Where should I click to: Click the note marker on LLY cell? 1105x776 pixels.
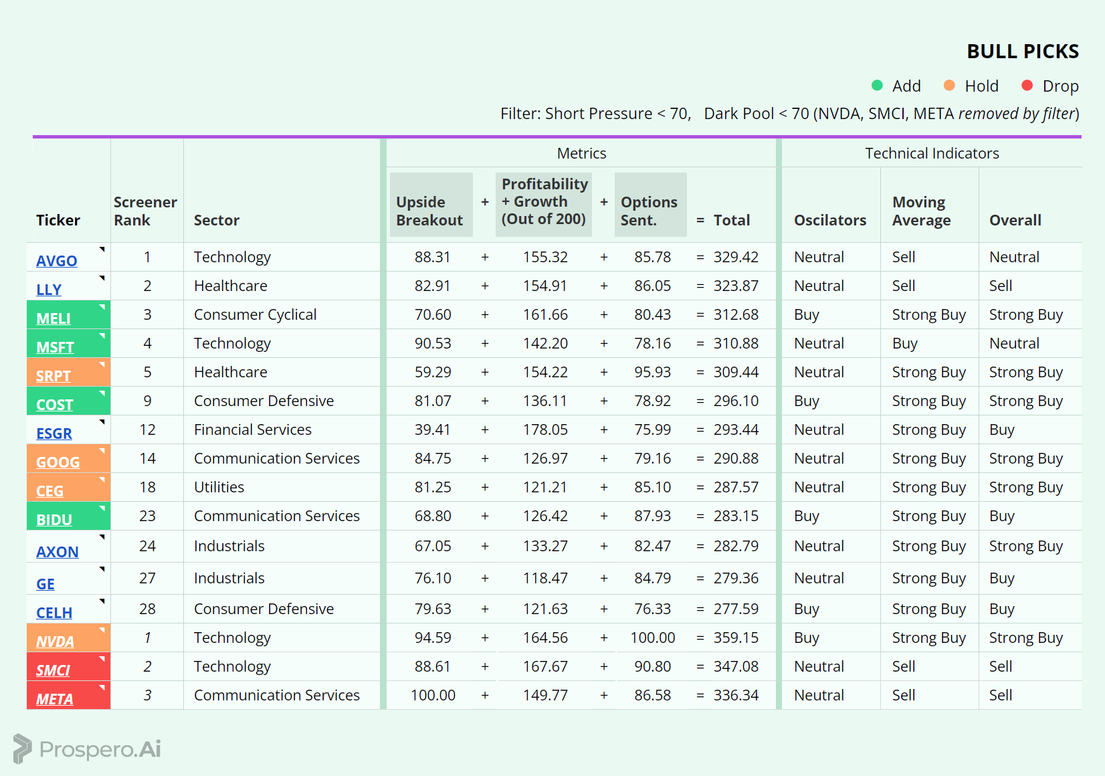click(x=102, y=278)
